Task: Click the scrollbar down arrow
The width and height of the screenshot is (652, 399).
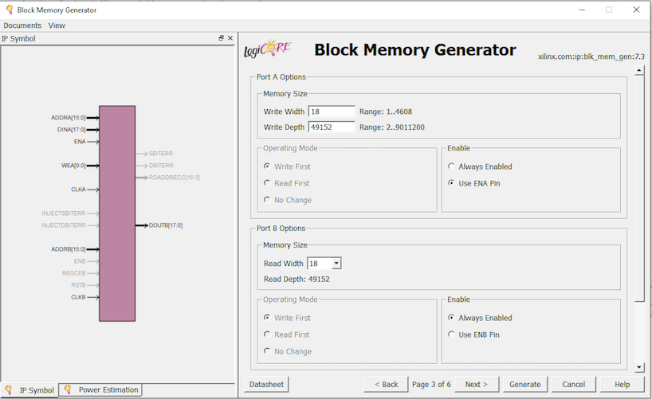Action: click(x=639, y=367)
